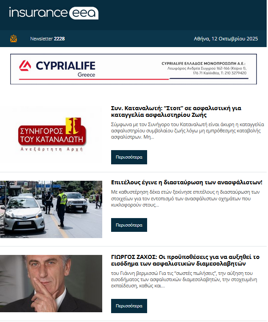Click summary text about άκυρη καταγγελία ασφαλιστηρίου
This screenshot has height=322, width=268.
point(188,131)
